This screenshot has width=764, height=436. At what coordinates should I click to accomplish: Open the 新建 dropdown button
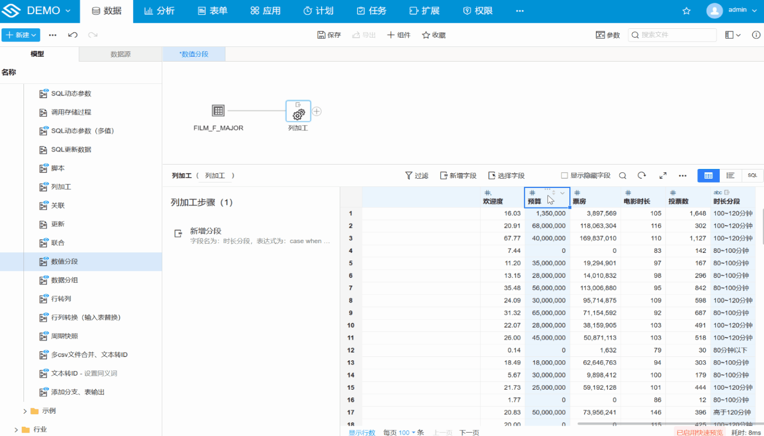tap(21, 35)
